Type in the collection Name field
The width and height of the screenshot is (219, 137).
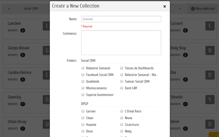click(121, 19)
